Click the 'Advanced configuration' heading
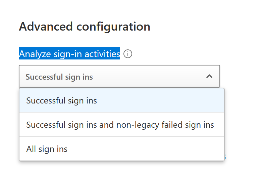The image size is (262, 169). (x=85, y=27)
